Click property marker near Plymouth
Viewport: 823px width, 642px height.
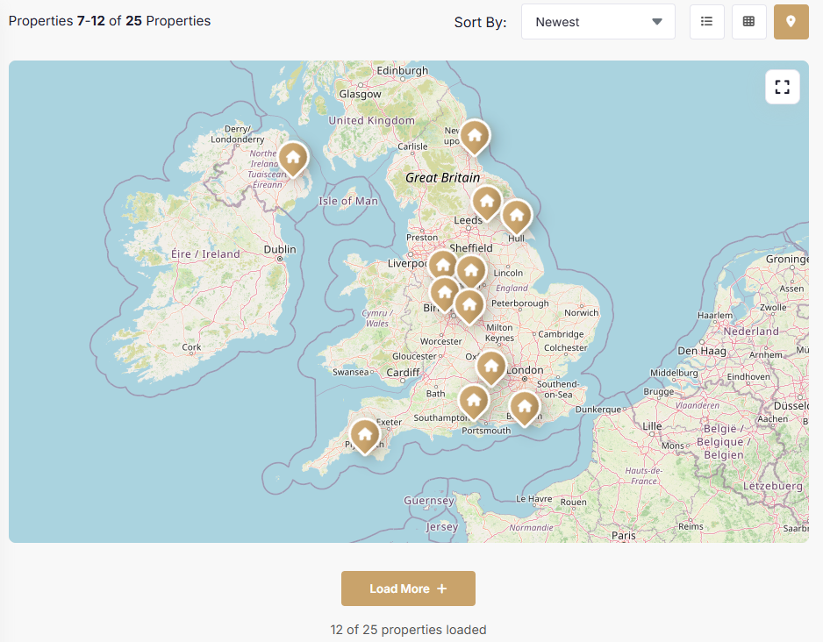point(365,437)
